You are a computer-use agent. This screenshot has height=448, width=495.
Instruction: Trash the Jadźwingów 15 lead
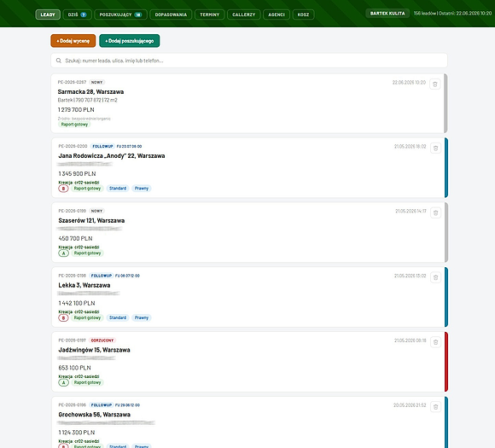pyautogui.click(x=435, y=342)
